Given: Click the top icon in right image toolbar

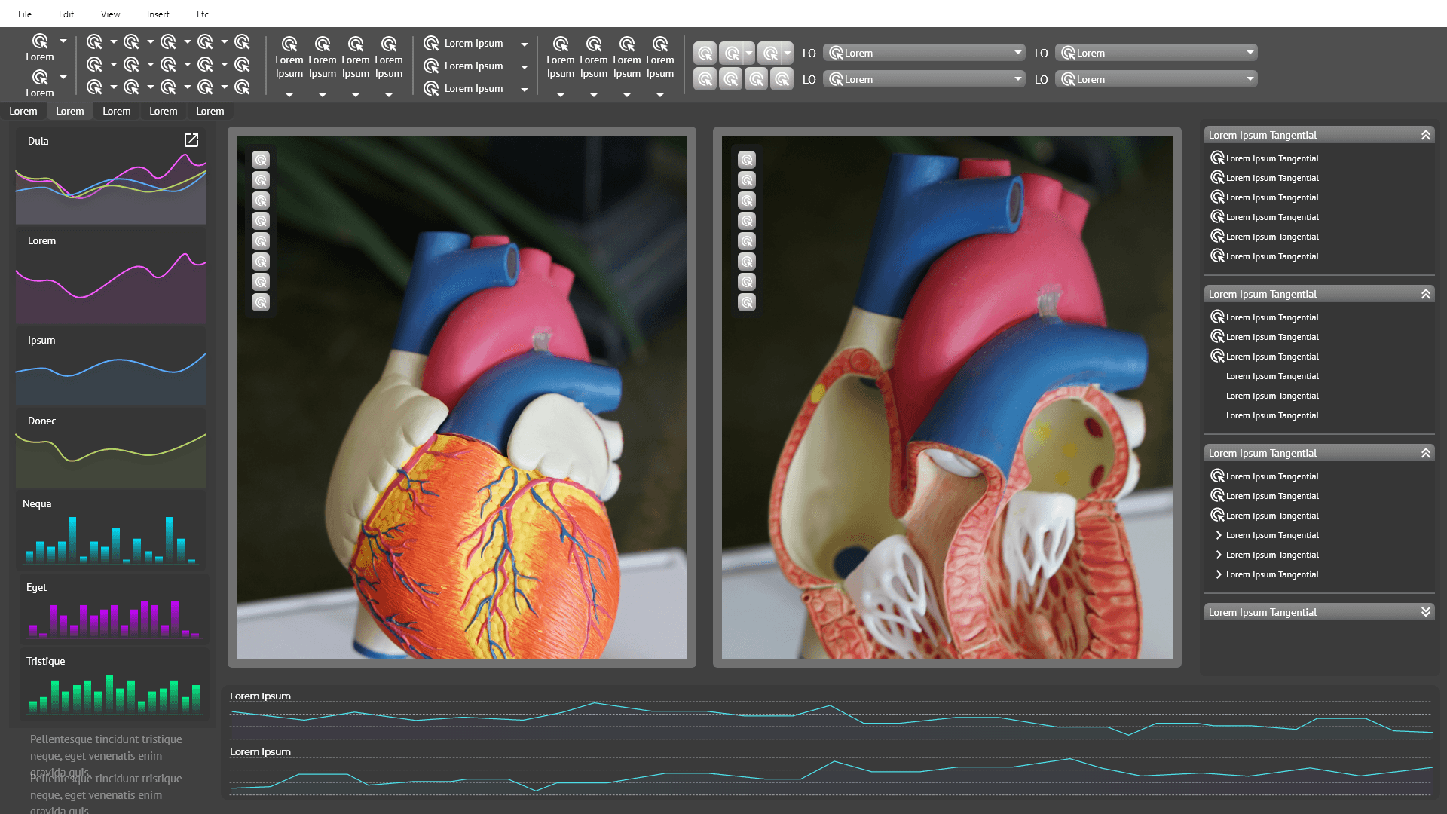Looking at the screenshot, I should [747, 160].
